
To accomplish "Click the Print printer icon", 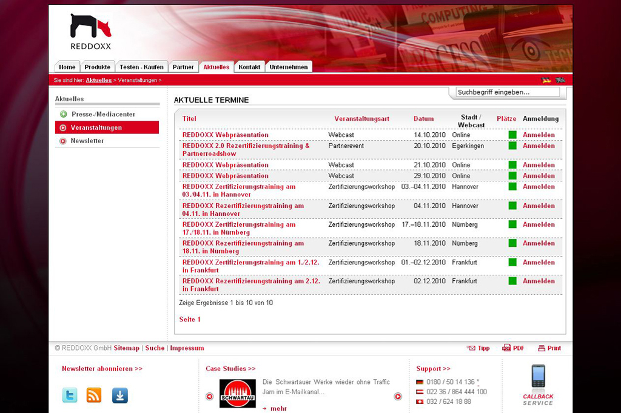I will [x=542, y=348].
